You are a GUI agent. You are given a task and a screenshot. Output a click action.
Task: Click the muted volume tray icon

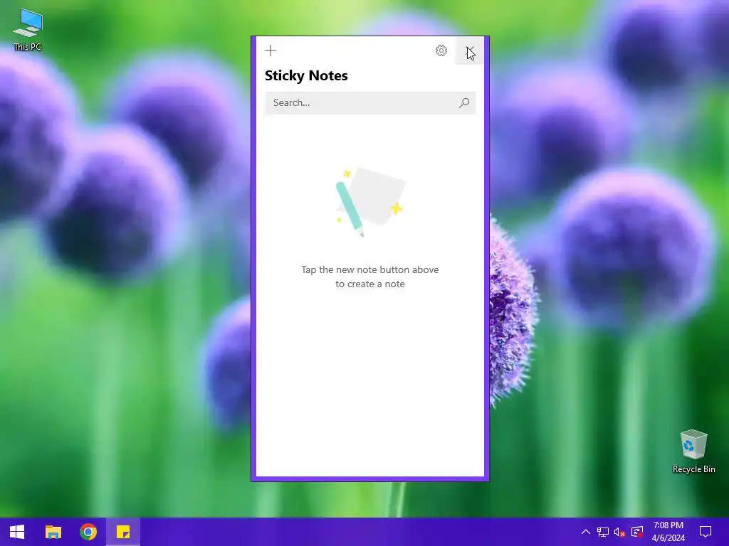(619, 532)
